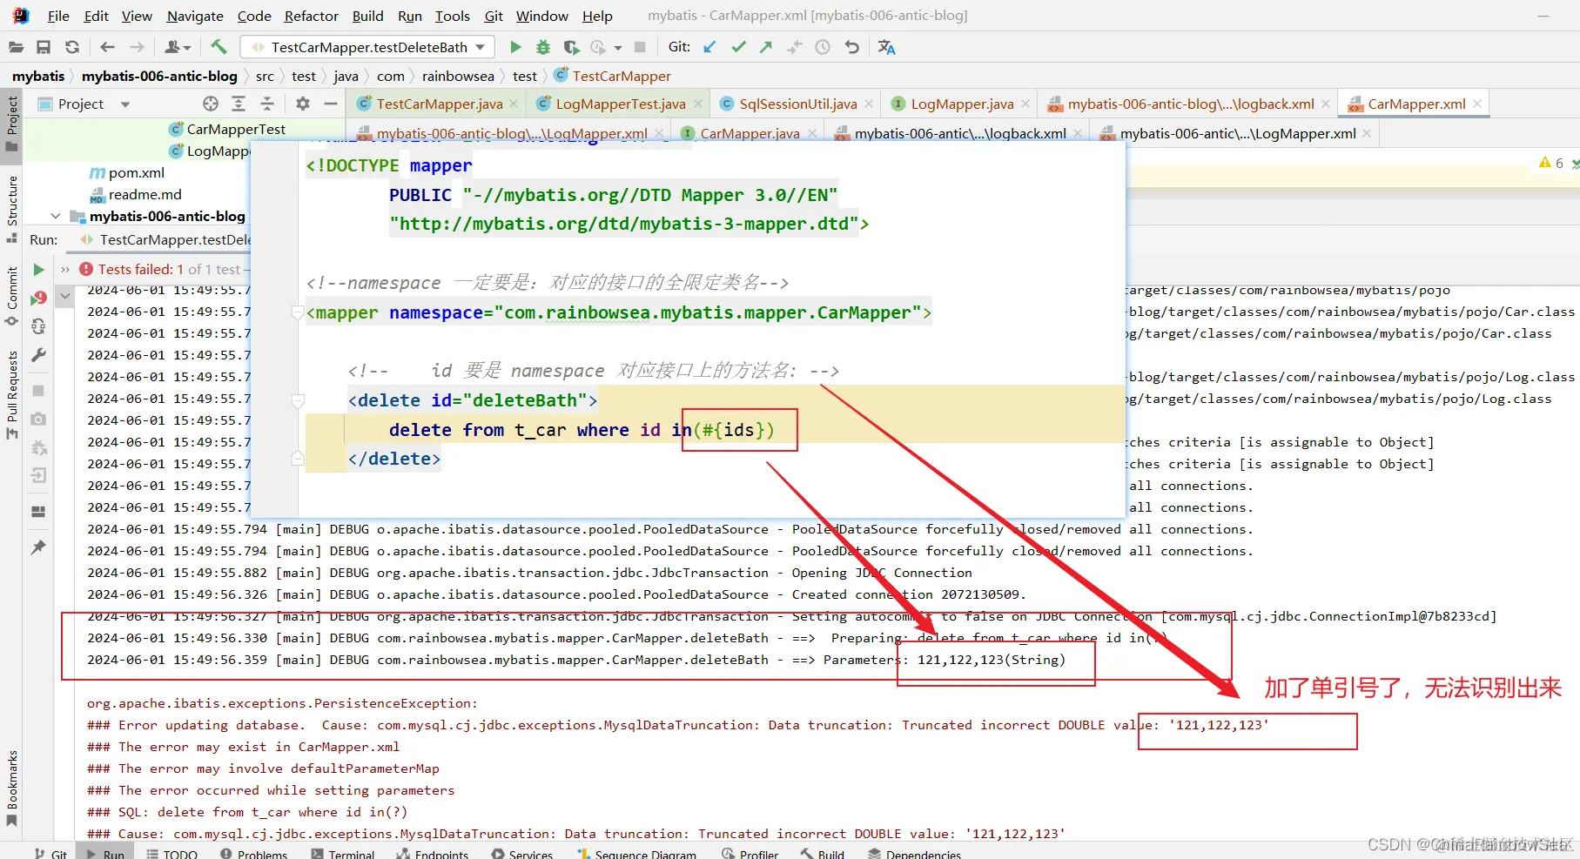Fold the delete tag in editor gutter
This screenshot has width=1580, height=859.
(298, 401)
